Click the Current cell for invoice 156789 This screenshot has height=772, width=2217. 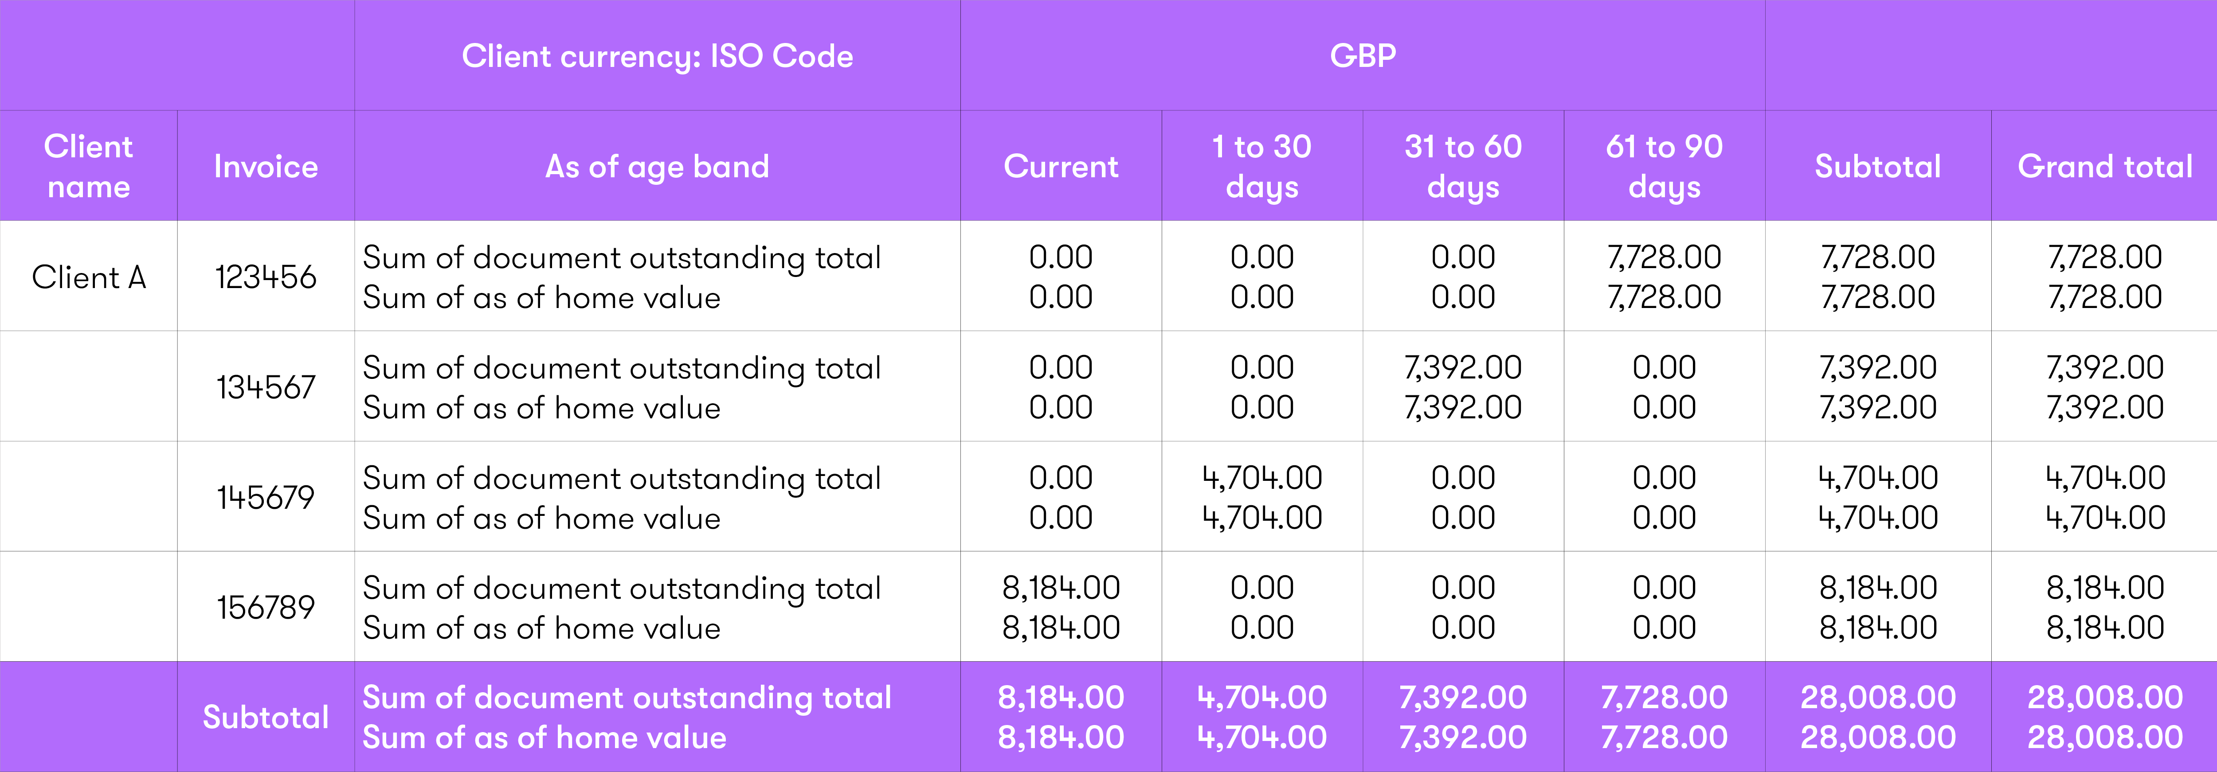click(x=1060, y=608)
